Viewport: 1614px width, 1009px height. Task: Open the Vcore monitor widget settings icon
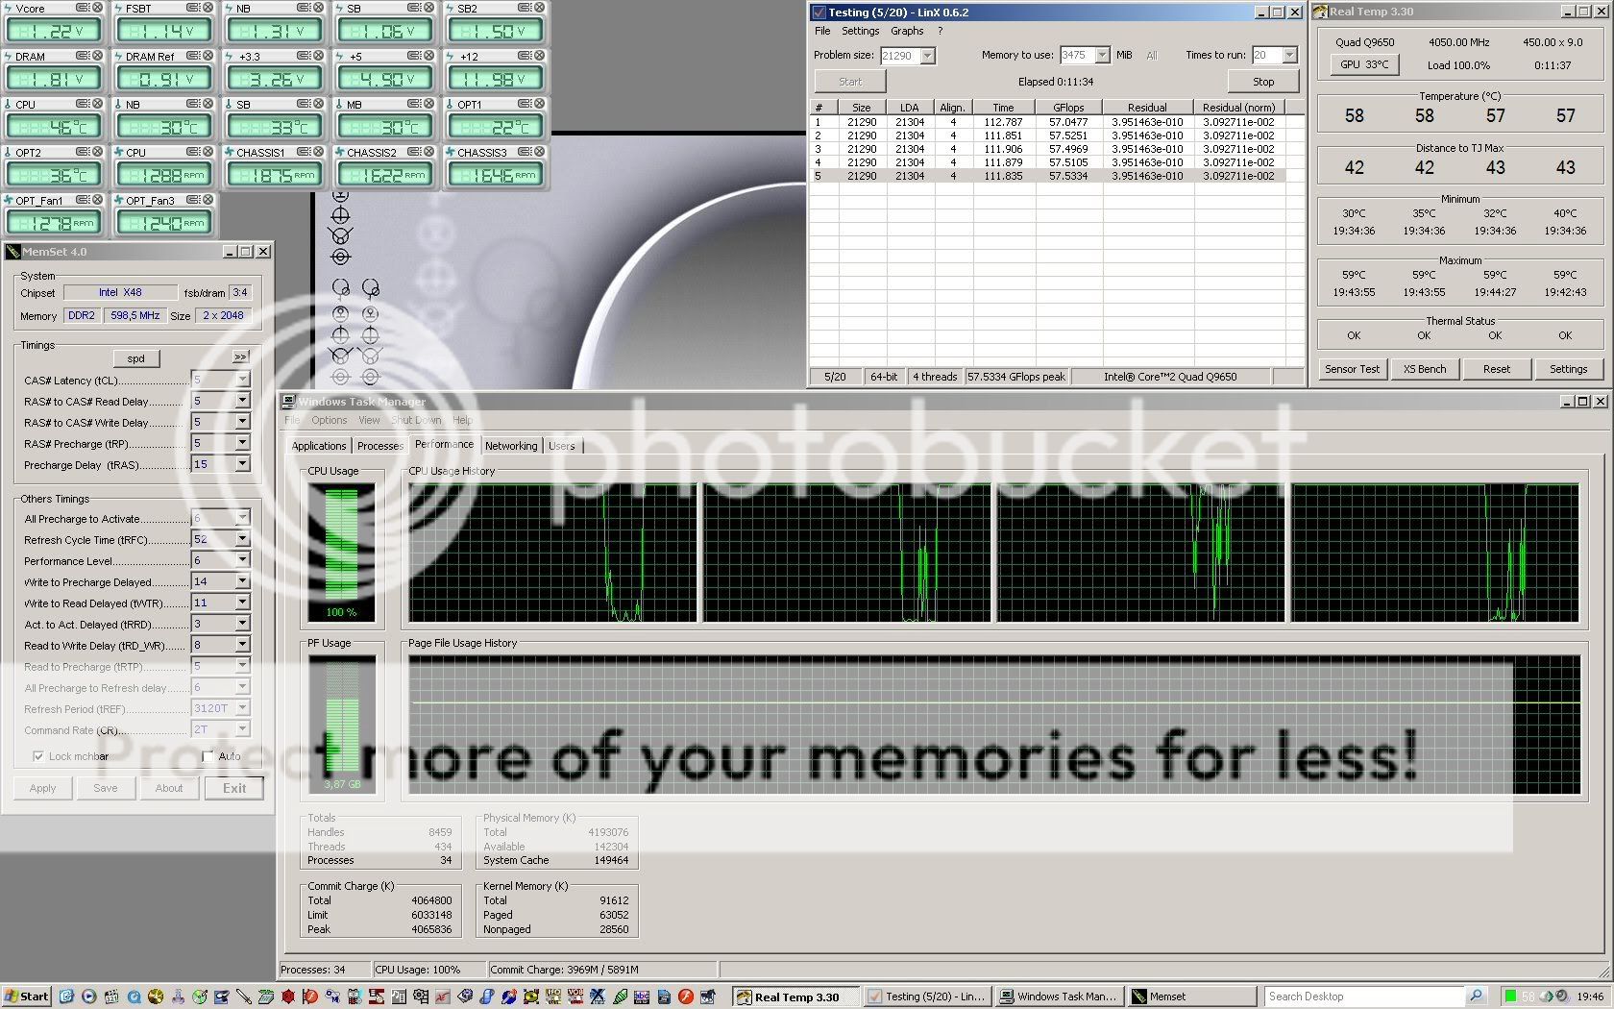point(83,8)
